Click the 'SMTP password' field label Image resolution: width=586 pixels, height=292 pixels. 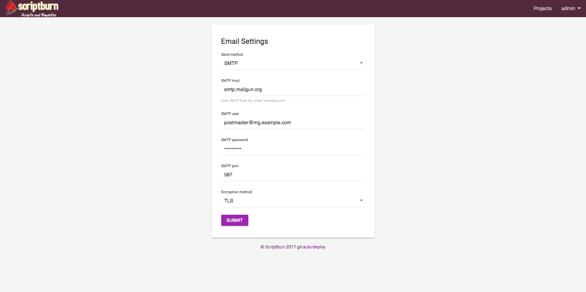(x=234, y=140)
